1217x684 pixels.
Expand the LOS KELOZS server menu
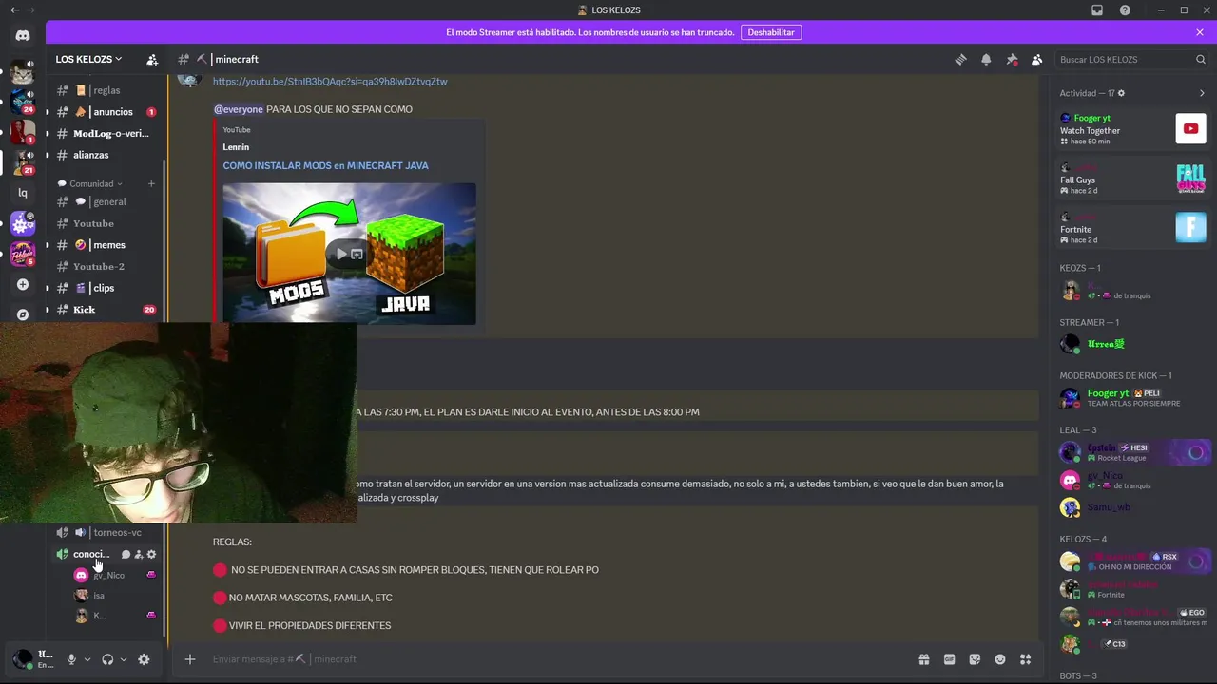tap(88, 59)
